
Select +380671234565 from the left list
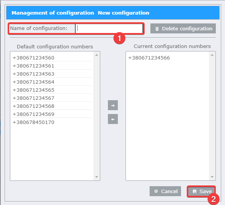tap(52, 90)
